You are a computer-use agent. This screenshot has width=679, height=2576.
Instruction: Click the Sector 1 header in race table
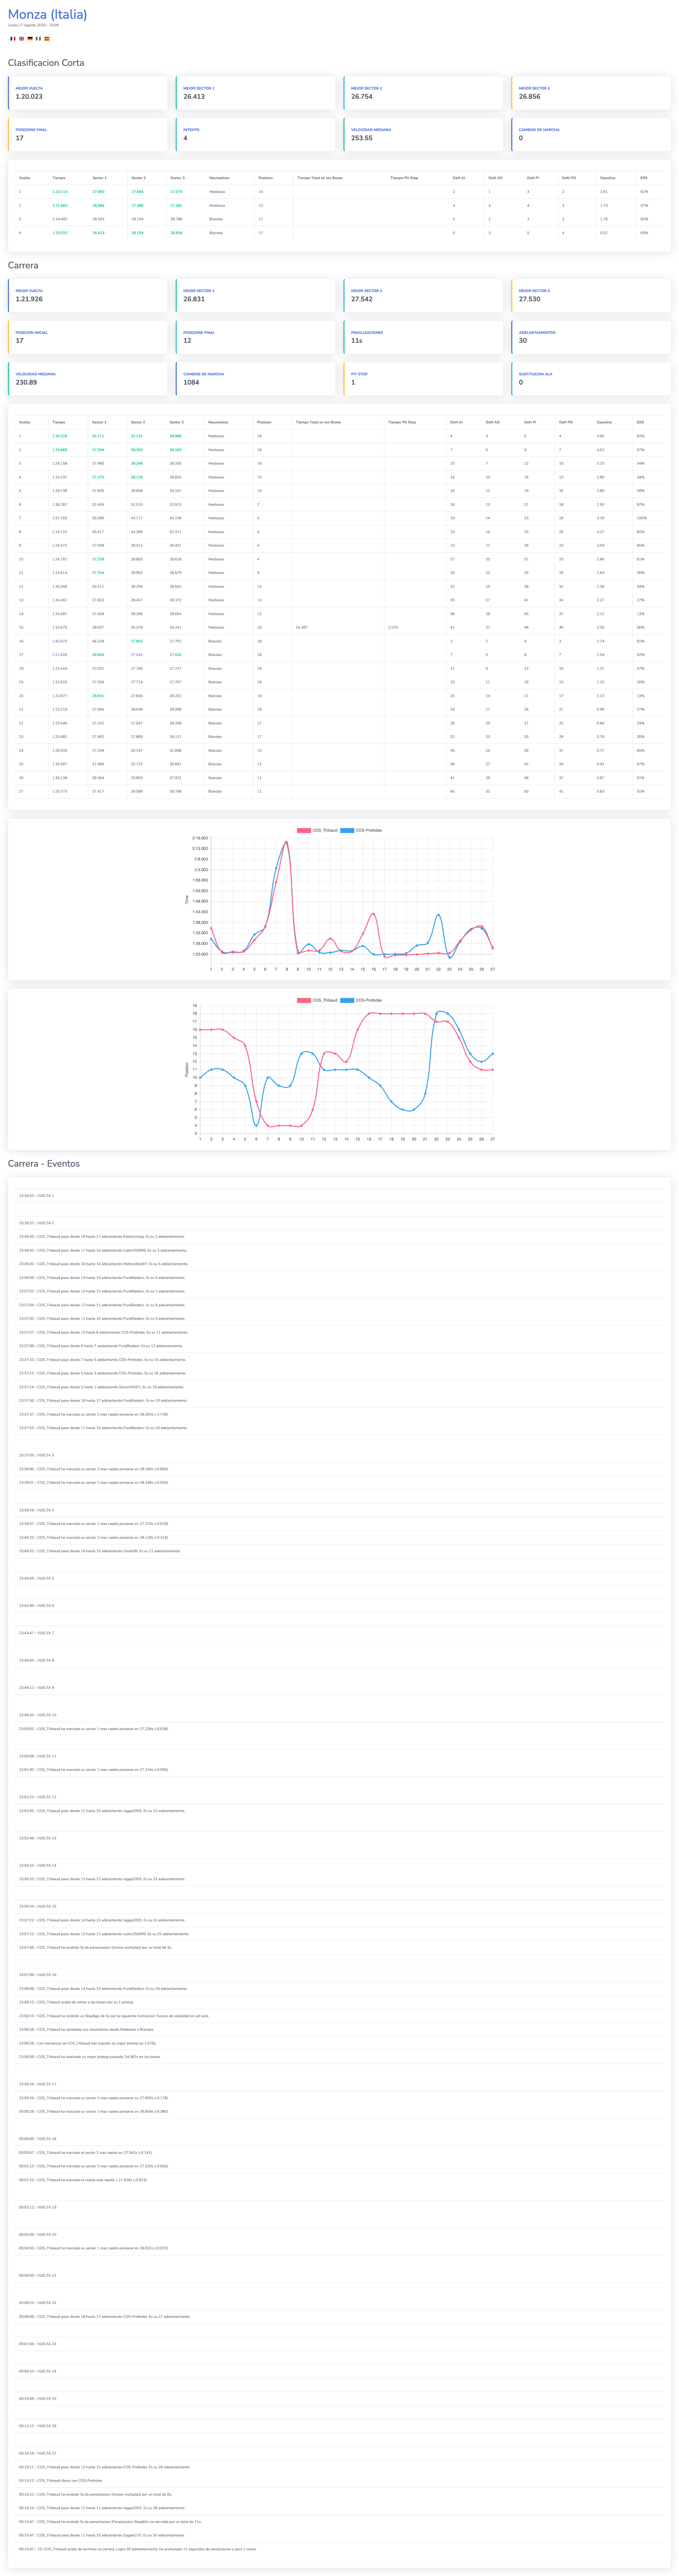pyautogui.click(x=99, y=422)
